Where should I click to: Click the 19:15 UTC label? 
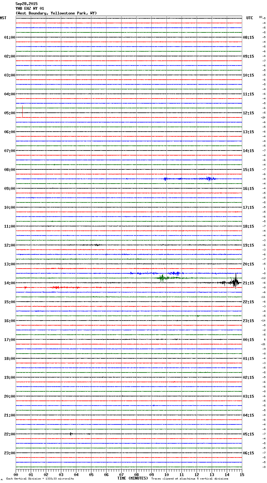(248, 245)
